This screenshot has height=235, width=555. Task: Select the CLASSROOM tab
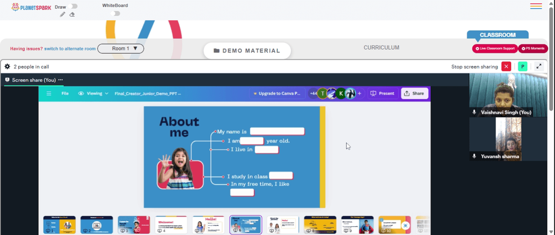(x=498, y=35)
